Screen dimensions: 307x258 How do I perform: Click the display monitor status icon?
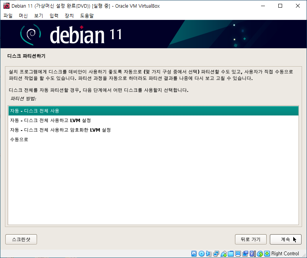pos(238,254)
